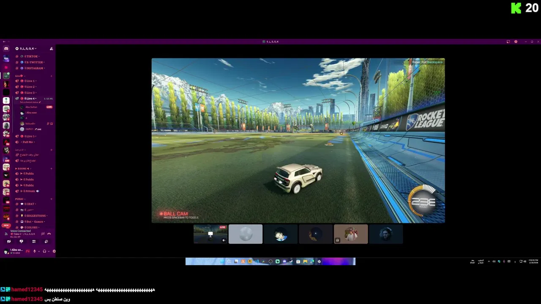Open the soundboard icon in voice panel
This screenshot has height=304, width=541.
coord(46,242)
